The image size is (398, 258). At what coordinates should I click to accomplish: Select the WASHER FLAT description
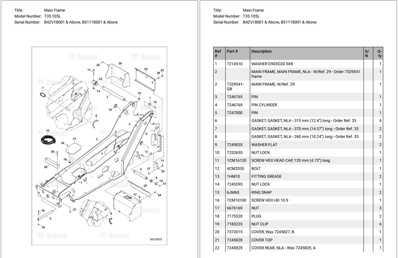264,145
